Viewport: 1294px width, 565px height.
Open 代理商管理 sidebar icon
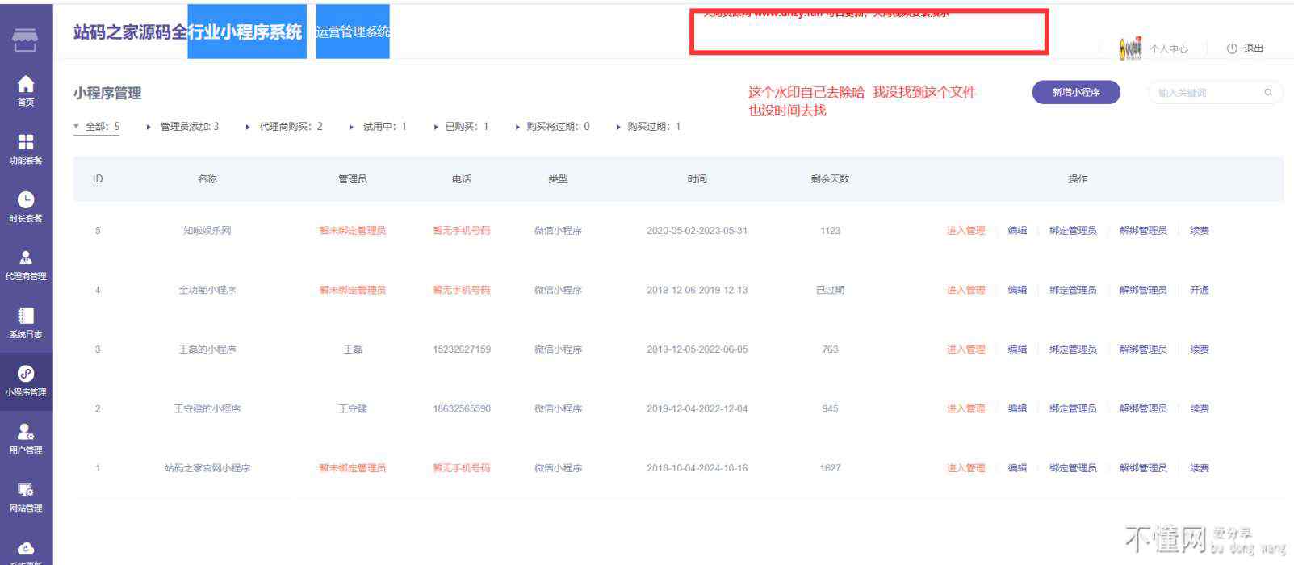pyautogui.click(x=26, y=257)
